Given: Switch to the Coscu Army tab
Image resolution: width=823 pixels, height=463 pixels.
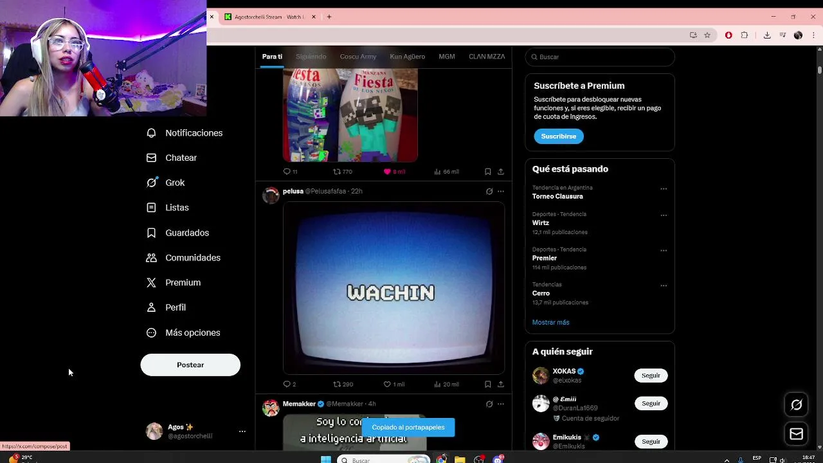Looking at the screenshot, I should click(x=358, y=57).
